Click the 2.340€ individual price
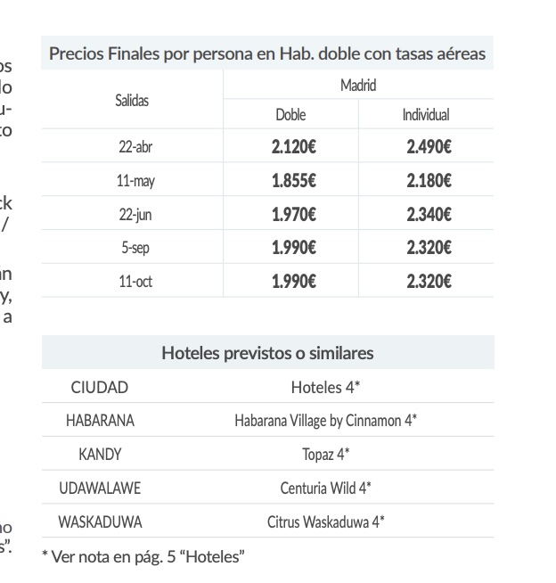The width and height of the screenshot is (556, 583). point(429,214)
